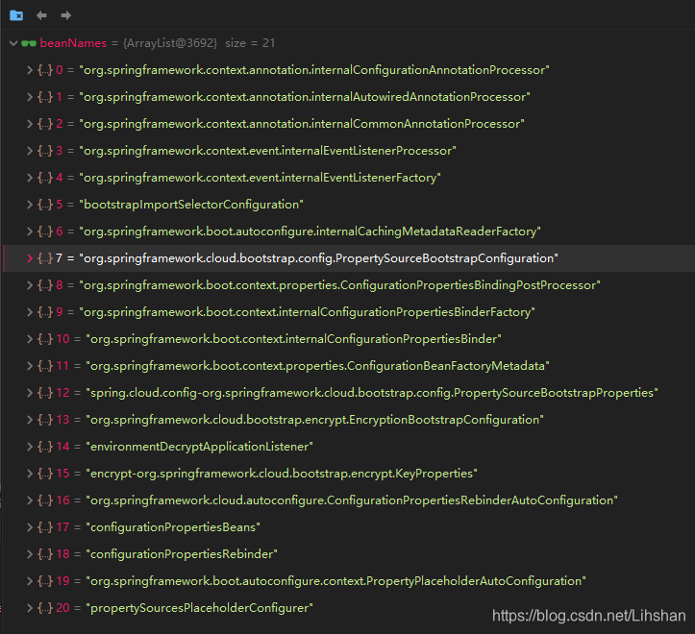
Task: Click the object icon of element 3
Action: click(45, 151)
